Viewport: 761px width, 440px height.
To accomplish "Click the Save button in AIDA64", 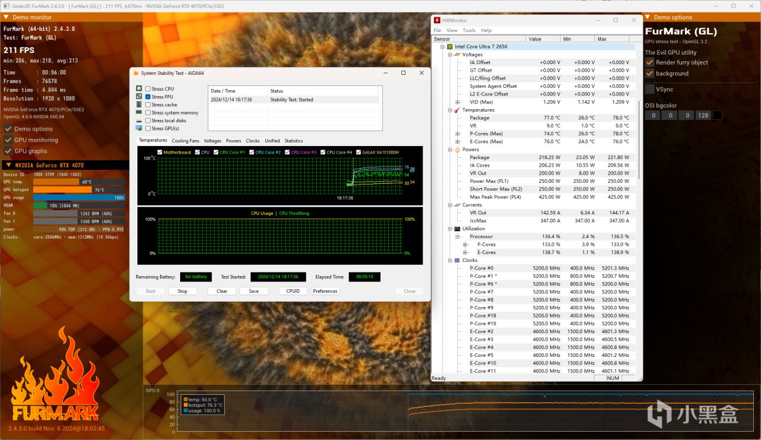I will [x=254, y=291].
